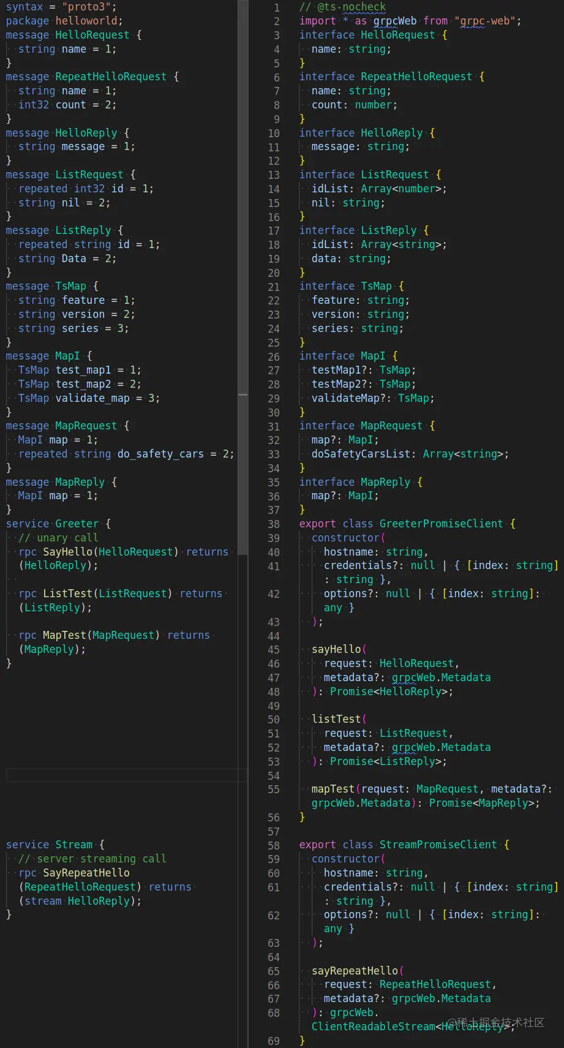
Task: Click 'message HelloRequest {' in proto file
Action: coord(74,35)
